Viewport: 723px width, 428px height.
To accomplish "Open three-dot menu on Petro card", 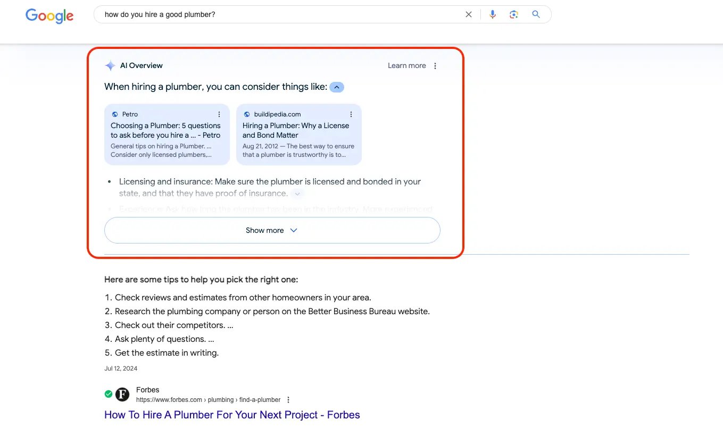I will tap(219, 114).
